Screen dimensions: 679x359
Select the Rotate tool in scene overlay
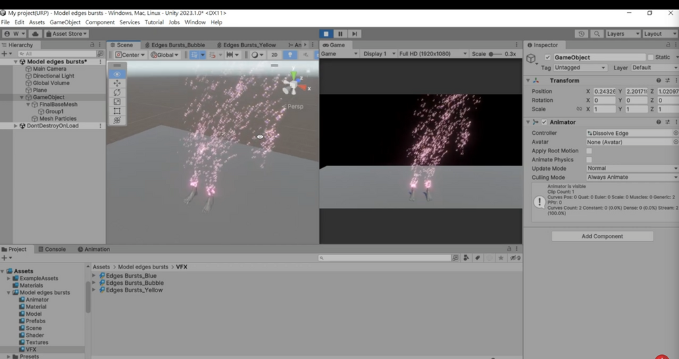[117, 92]
